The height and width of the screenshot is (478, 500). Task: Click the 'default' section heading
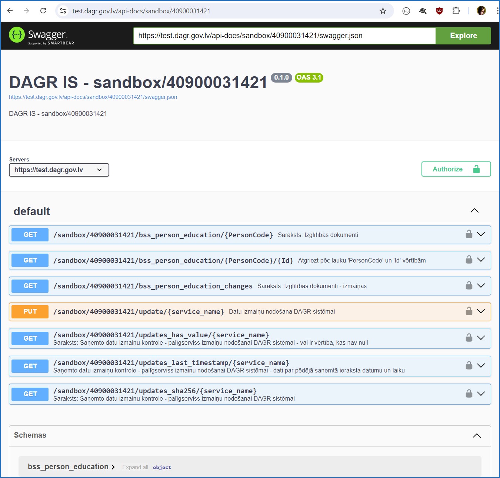pos(32,211)
